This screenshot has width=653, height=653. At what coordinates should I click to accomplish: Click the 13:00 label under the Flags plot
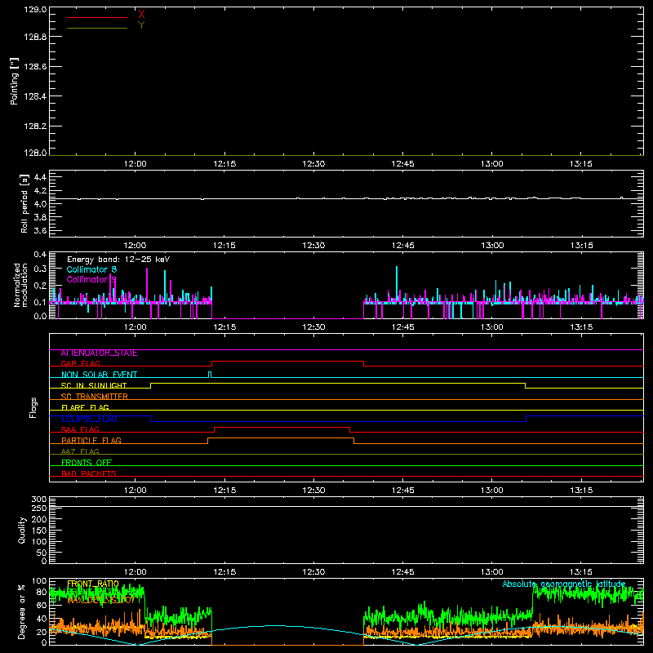point(492,491)
